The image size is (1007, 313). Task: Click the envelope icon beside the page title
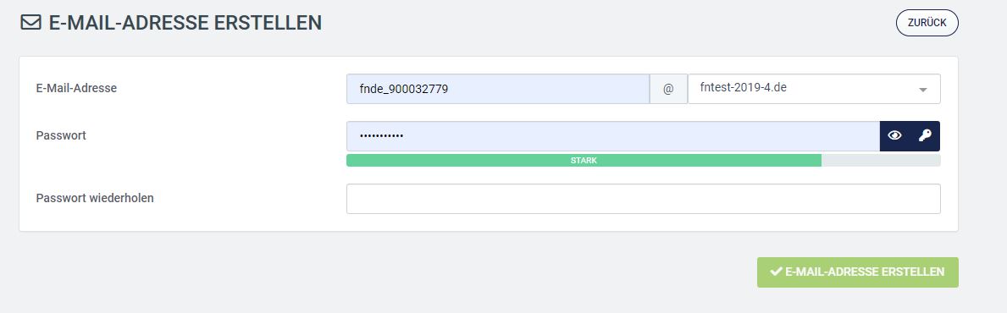coord(30,23)
